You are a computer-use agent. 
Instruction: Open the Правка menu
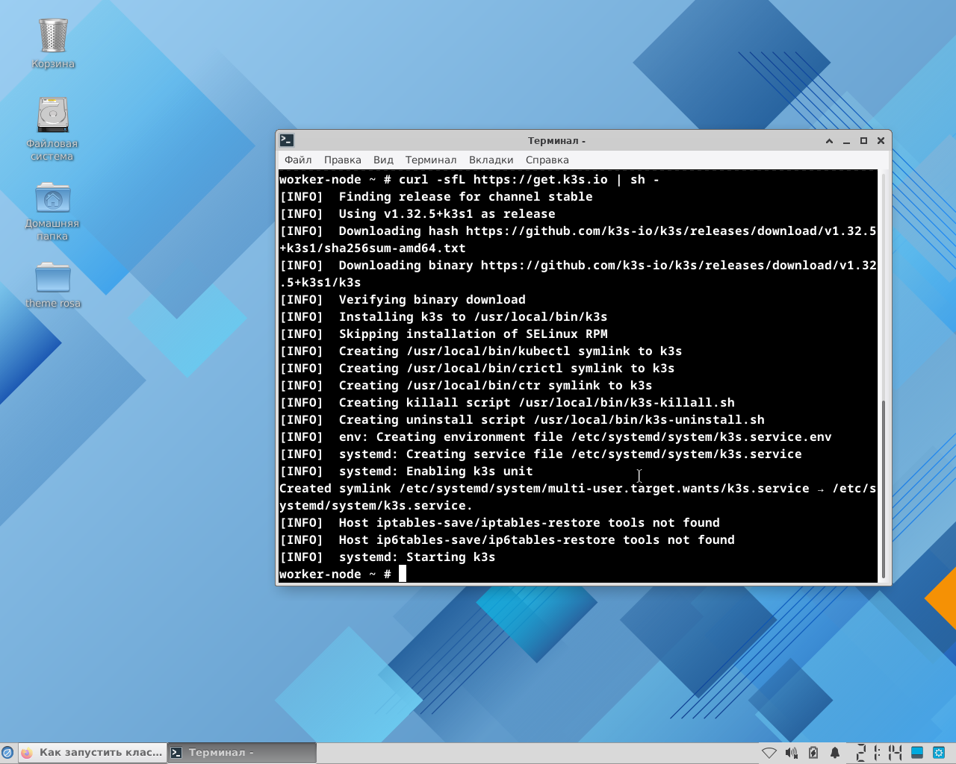pos(343,160)
